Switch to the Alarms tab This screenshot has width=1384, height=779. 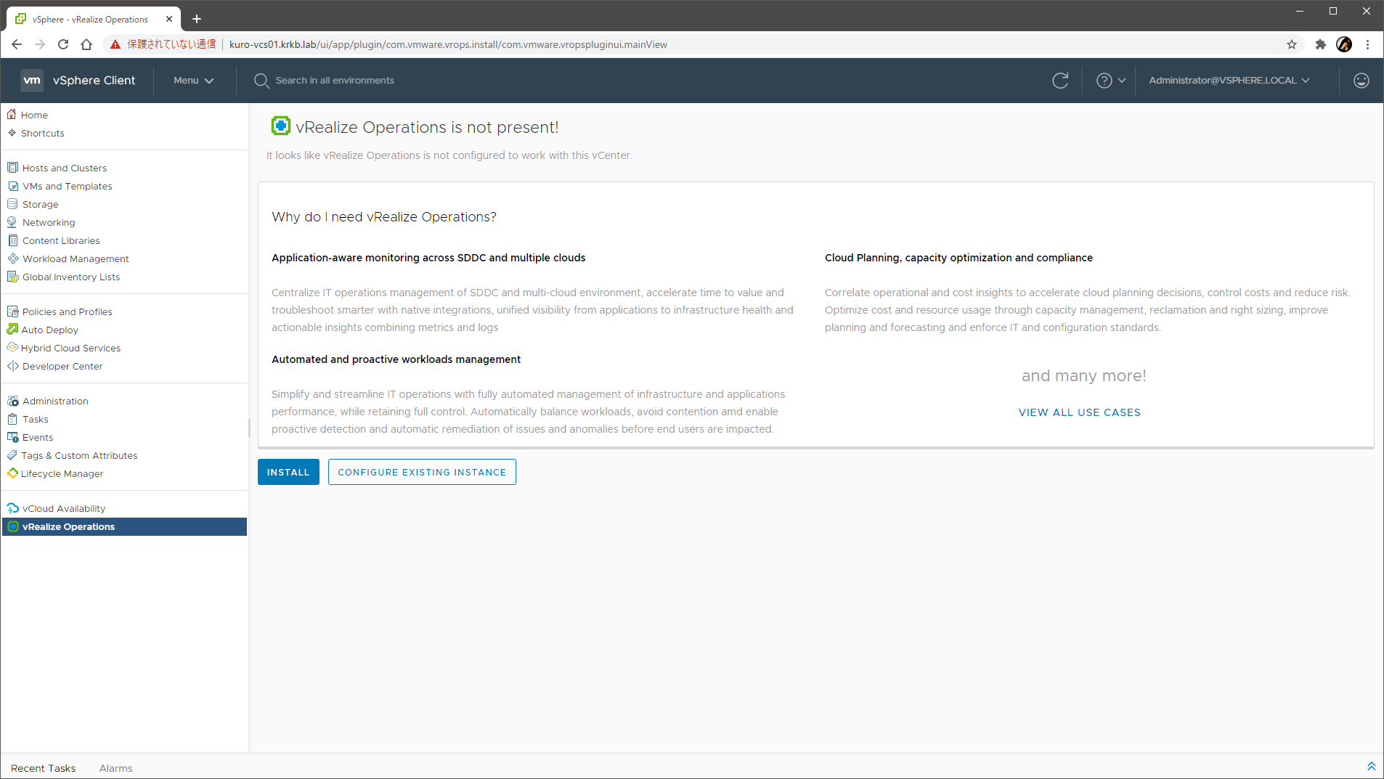click(x=115, y=768)
